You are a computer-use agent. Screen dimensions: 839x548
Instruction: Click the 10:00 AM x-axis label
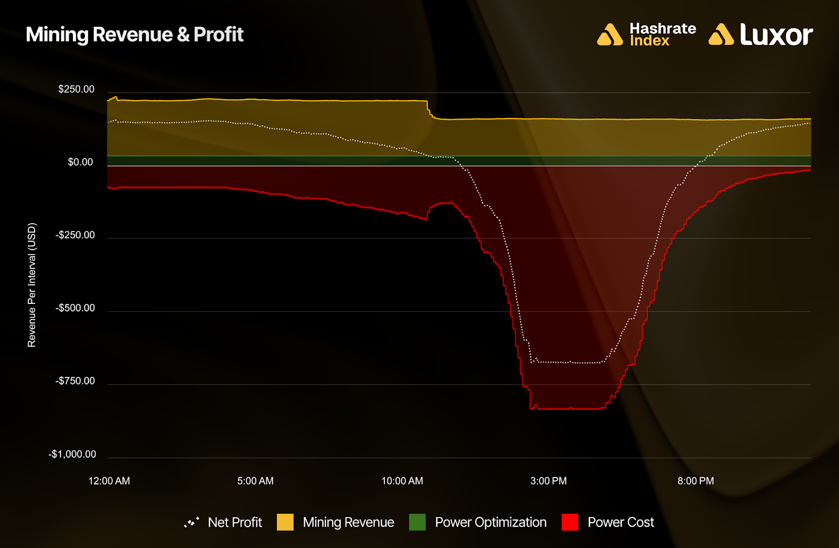click(402, 481)
